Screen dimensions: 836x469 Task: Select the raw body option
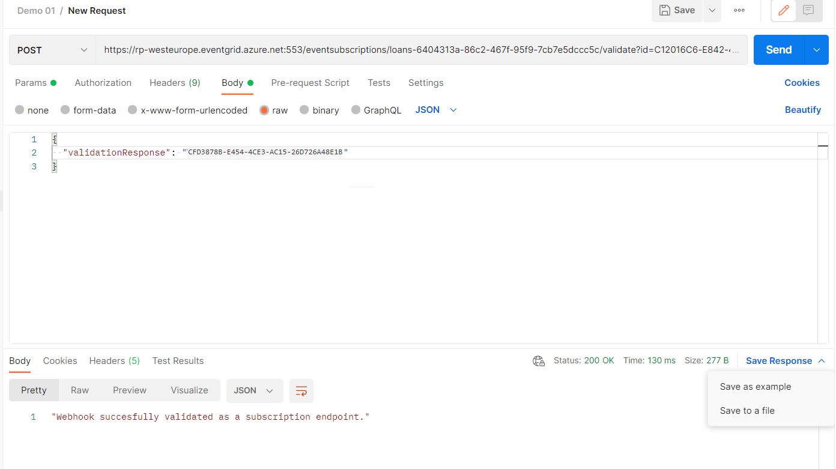[x=274, y=110]
